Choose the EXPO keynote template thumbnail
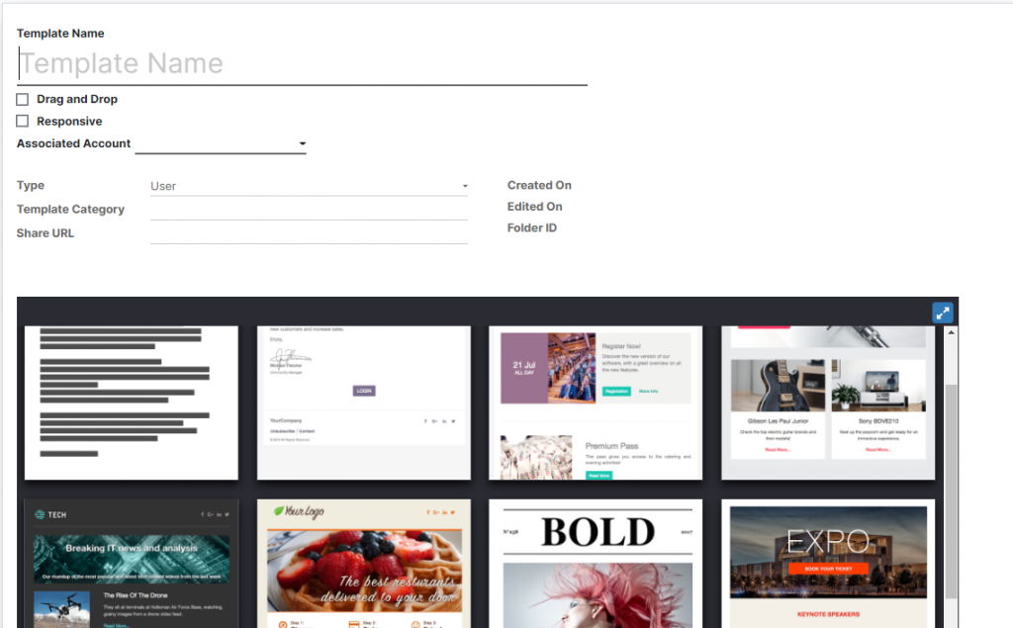 coord(828,564)
